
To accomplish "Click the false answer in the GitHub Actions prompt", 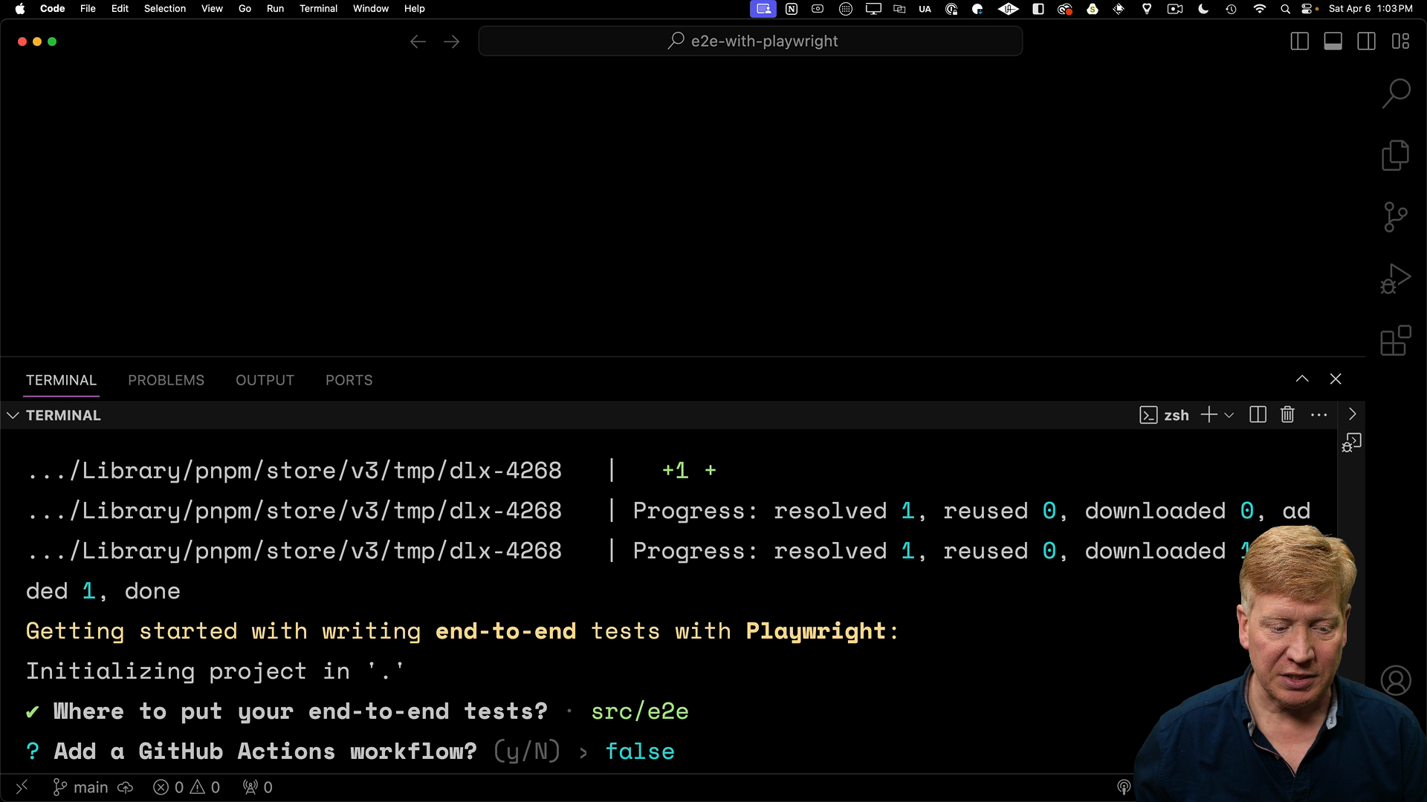I will (640, 752).
